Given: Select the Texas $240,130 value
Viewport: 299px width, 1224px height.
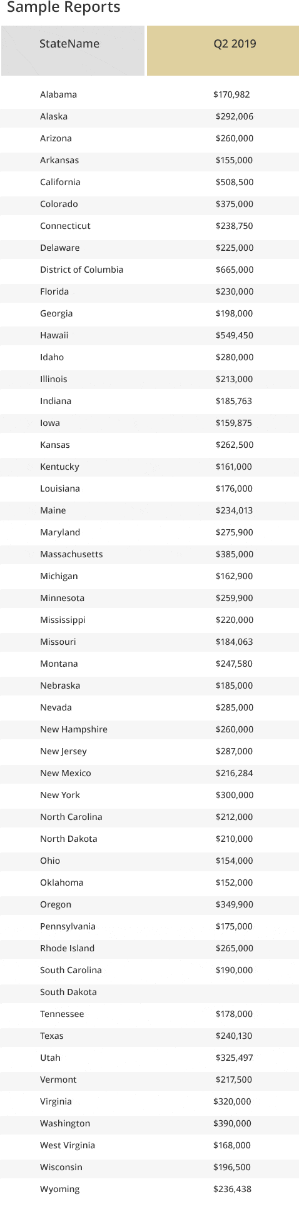Looking at the screenshot, I should [x=235, y=1036].
